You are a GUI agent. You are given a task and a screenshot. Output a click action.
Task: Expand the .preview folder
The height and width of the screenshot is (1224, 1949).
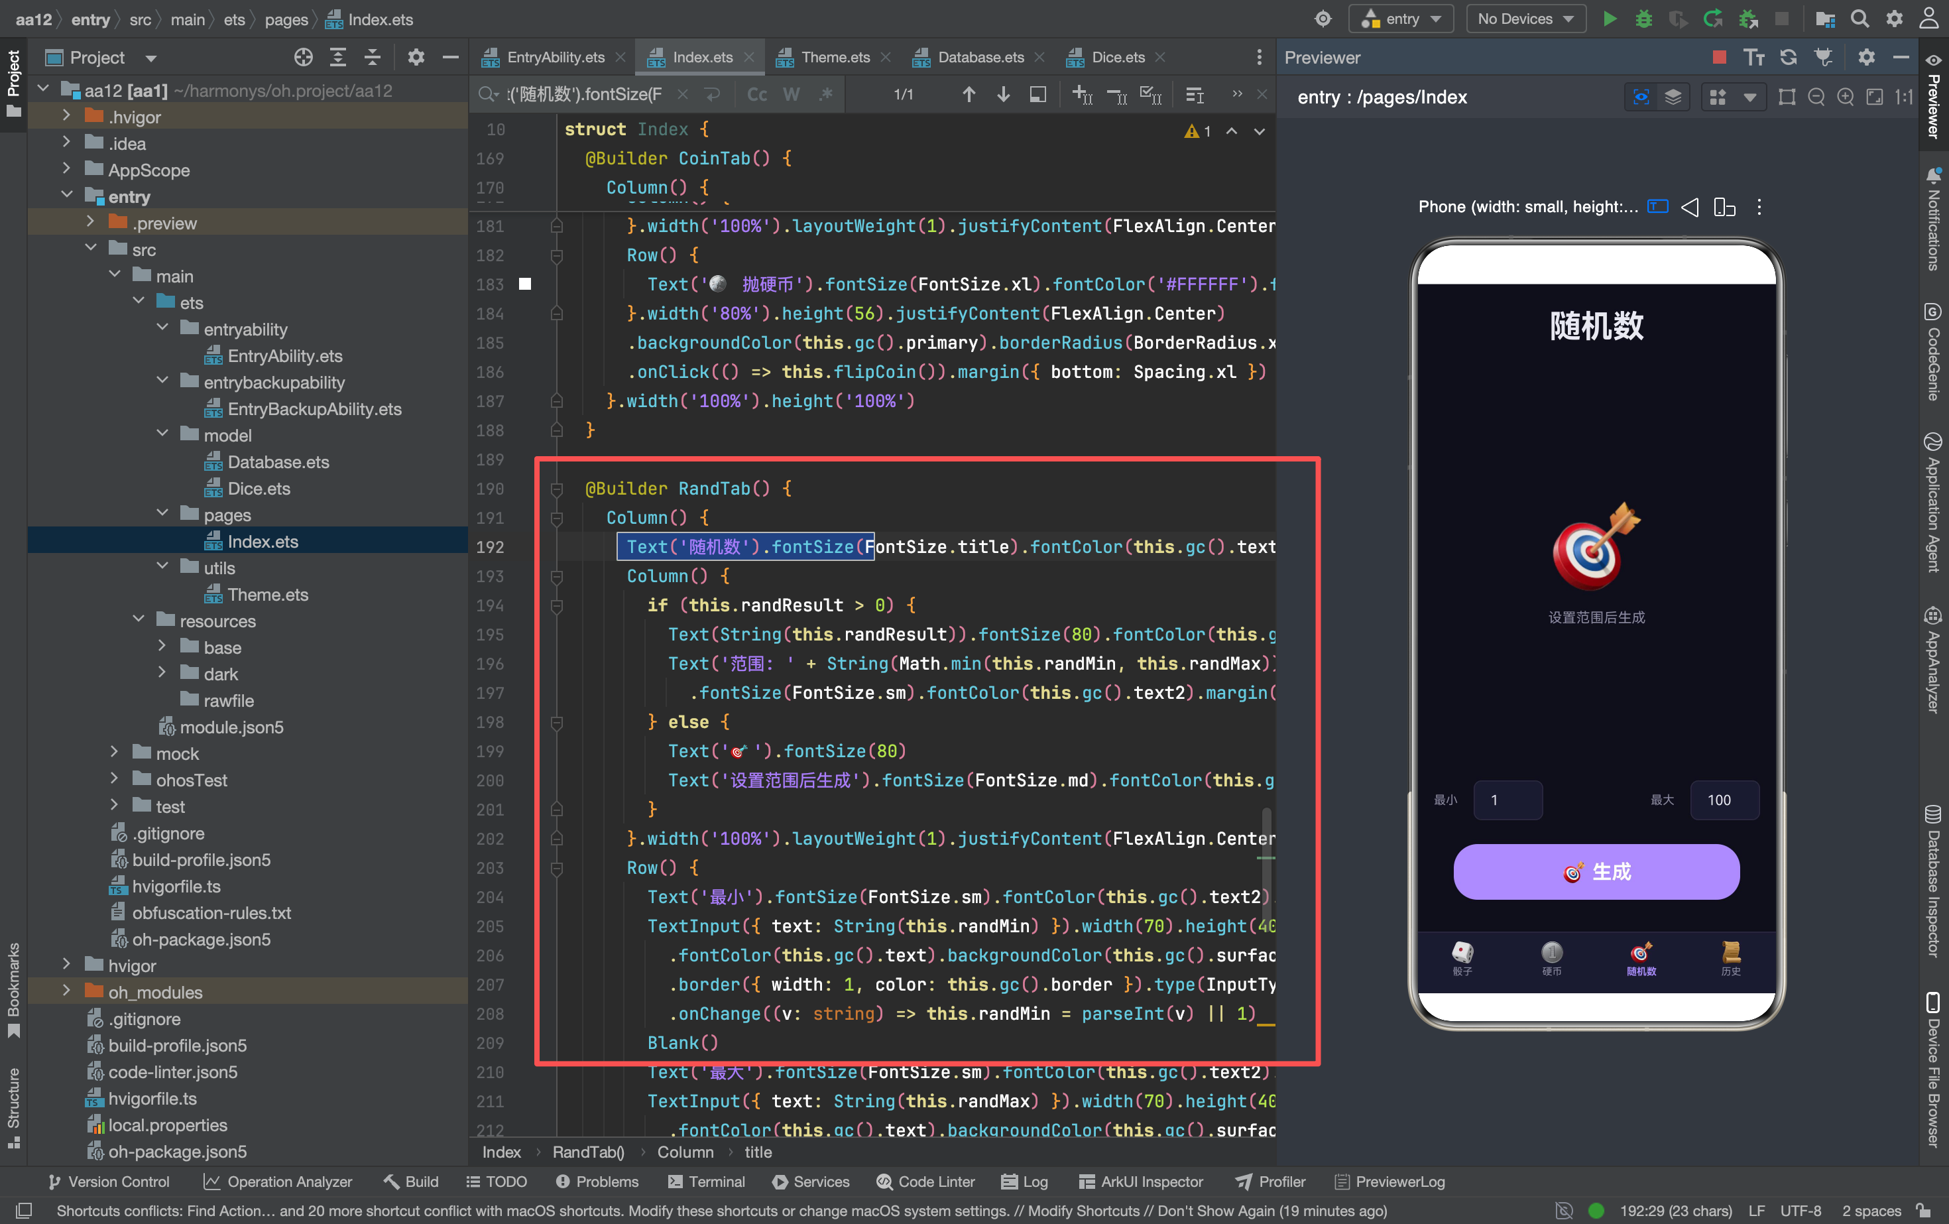coord(91,222)
